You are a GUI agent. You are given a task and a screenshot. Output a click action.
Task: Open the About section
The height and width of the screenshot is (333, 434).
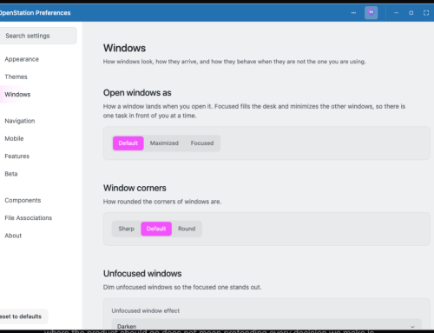[x=13, y=236]
